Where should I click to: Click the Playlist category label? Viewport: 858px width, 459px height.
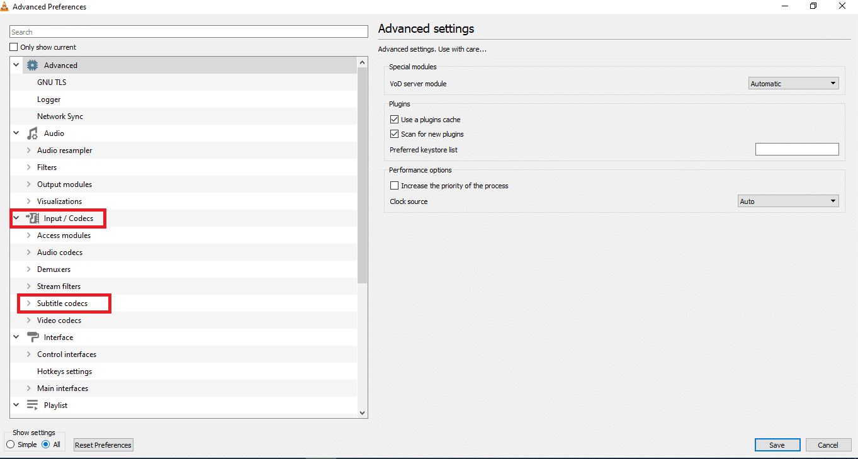[x=55, y=405]
